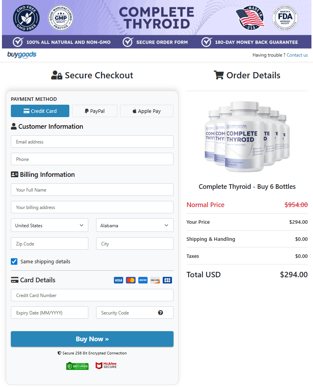This screenshot has height=387, width=313.
Task: Open the United States country dropdown
Action: [50, 225]
